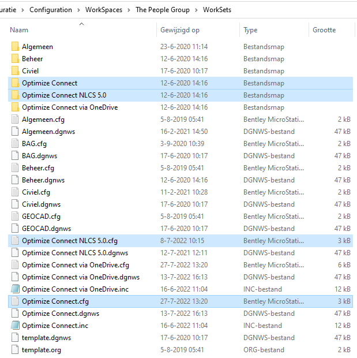Select the Beheer folder icon
This screenshot has height=358, width=357.
click(15, 59)
